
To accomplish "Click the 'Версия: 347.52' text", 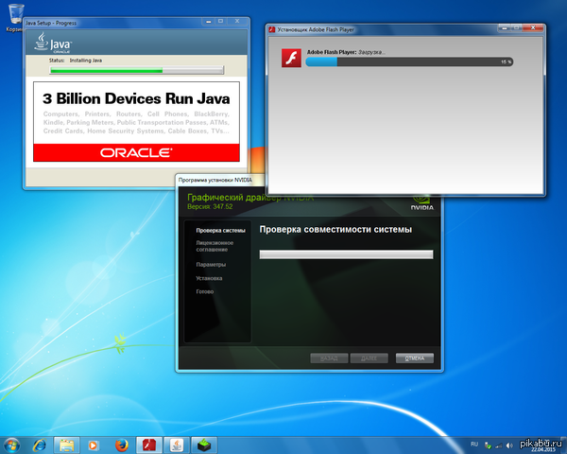I will click(210, 207).
